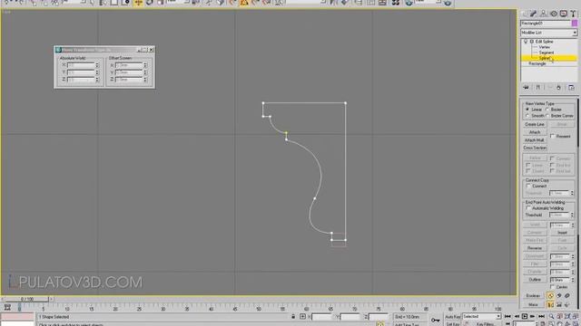Go to Start of animation
This screenshot has height=326, width=581.
507,316
